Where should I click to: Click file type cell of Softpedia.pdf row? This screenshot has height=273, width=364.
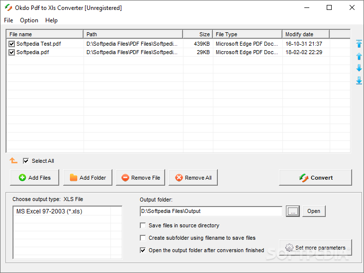(247, 53)
